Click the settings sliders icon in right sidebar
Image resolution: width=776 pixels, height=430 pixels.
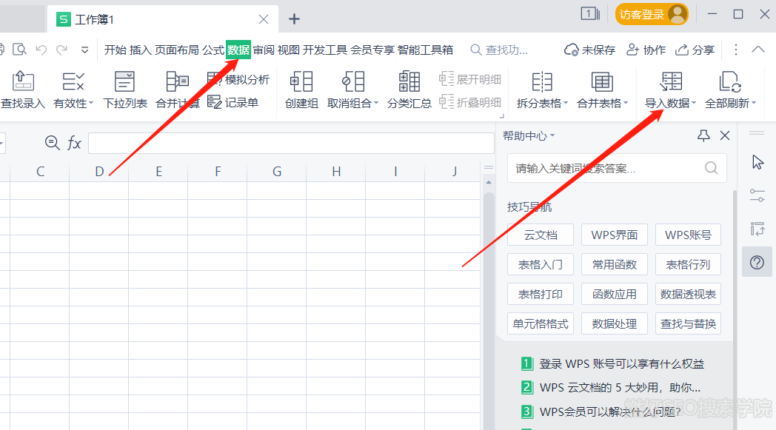(757, 195)
